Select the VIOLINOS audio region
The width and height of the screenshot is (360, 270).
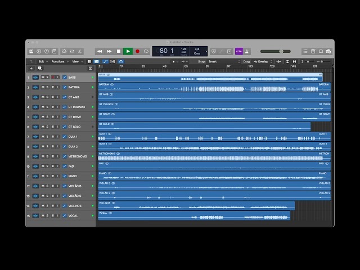(x=196, y=206)
